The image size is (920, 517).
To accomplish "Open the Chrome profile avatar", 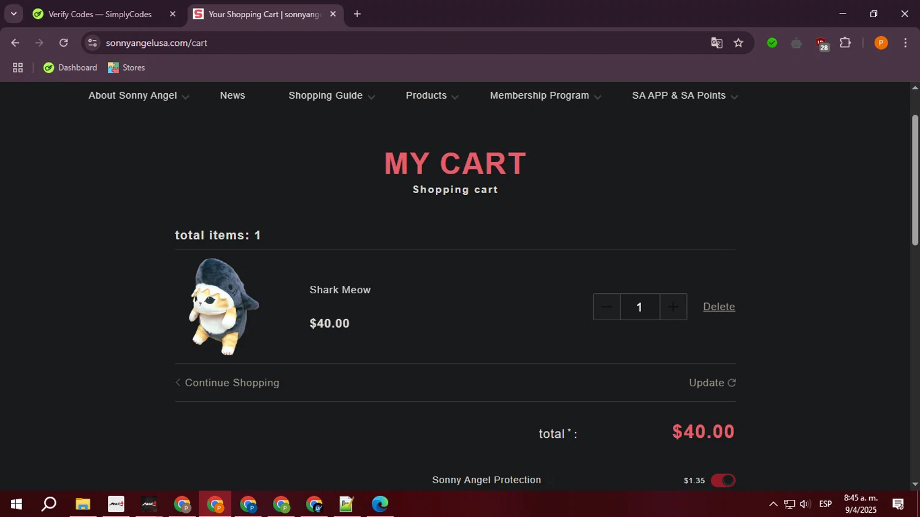I will point(881,43).
